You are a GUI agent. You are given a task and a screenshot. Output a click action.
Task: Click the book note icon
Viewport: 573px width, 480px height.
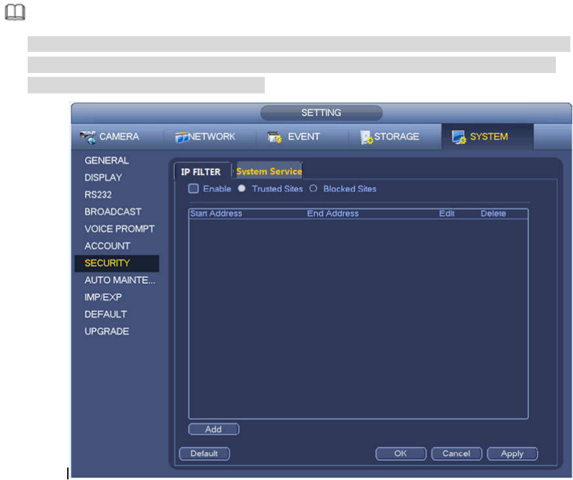click(x=15, y=12)
